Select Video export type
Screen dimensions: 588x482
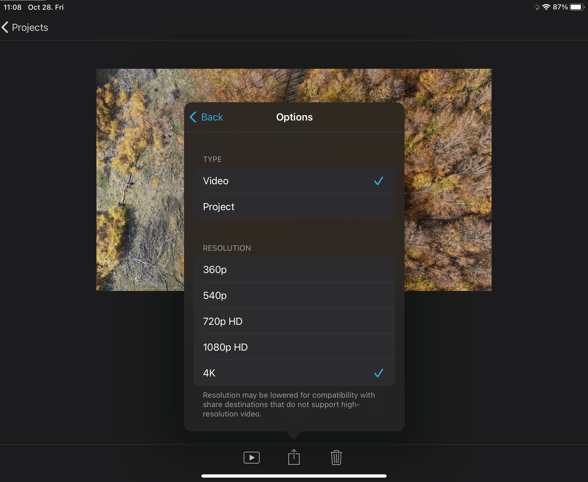(294, 181)
